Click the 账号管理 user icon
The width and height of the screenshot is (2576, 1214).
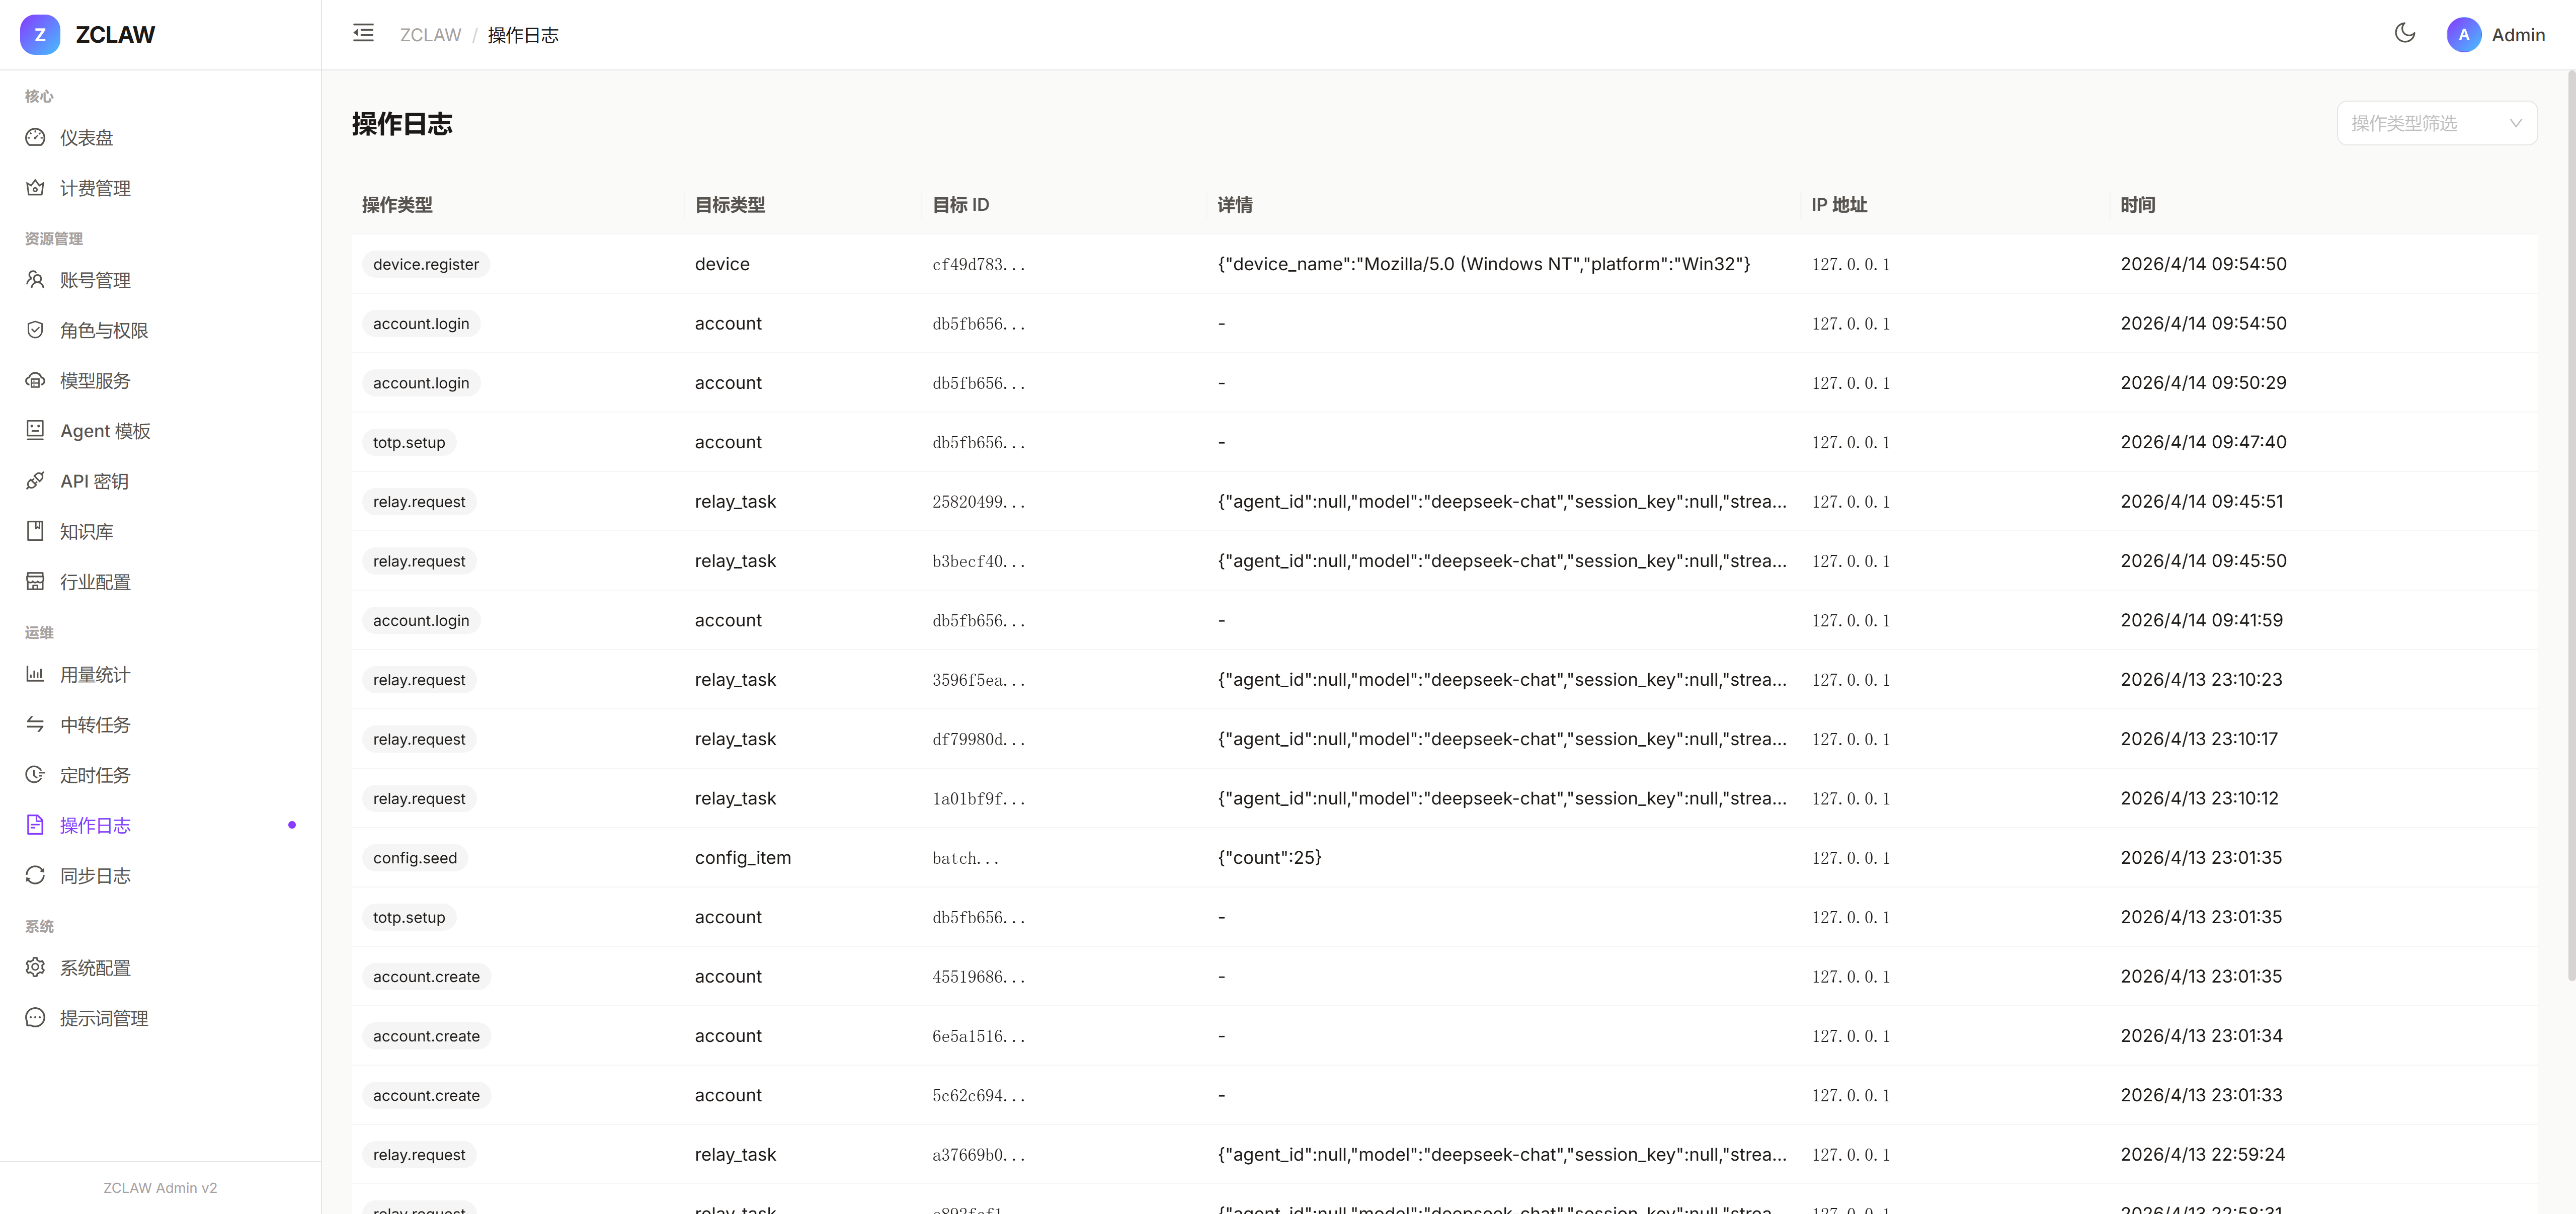pos(36,280)
